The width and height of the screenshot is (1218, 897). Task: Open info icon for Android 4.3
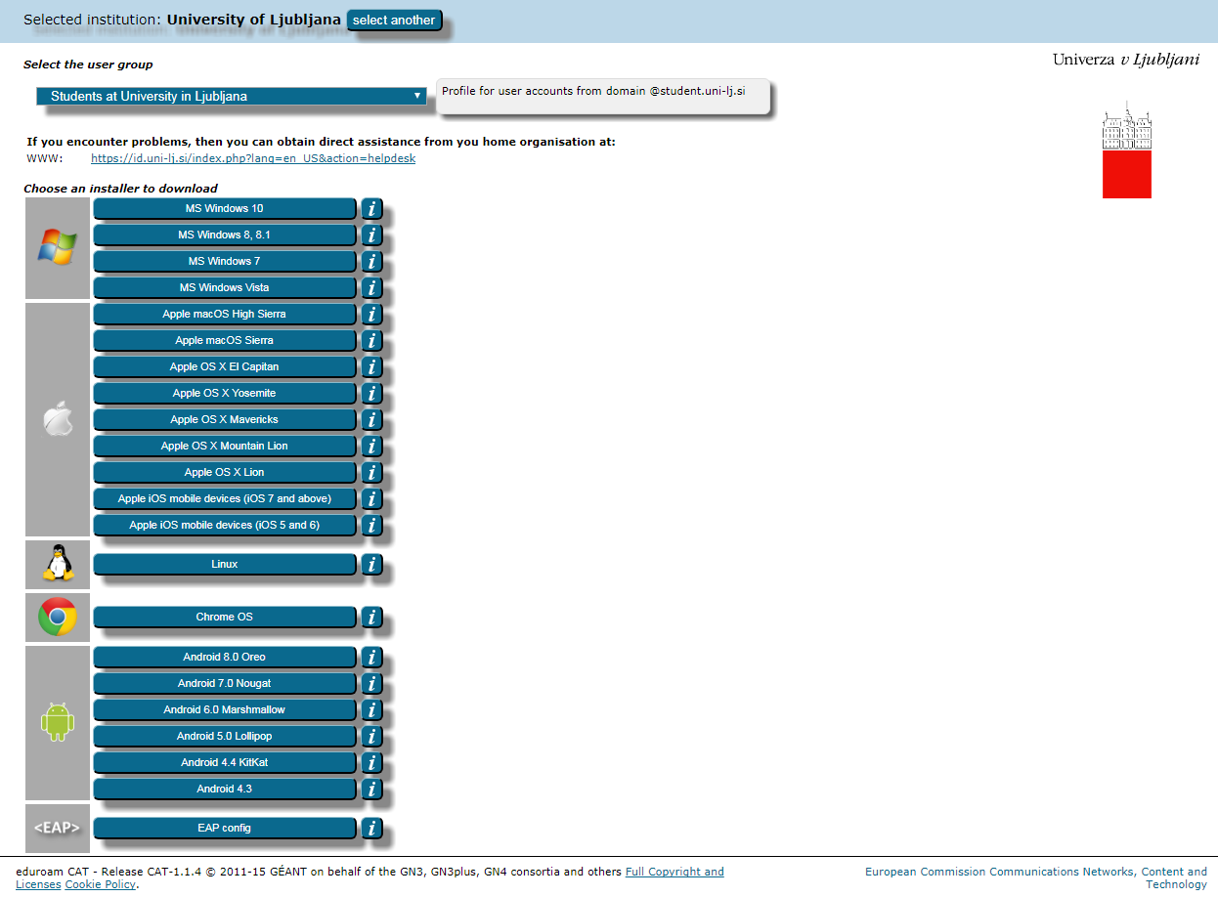click(x=371, y=790)
